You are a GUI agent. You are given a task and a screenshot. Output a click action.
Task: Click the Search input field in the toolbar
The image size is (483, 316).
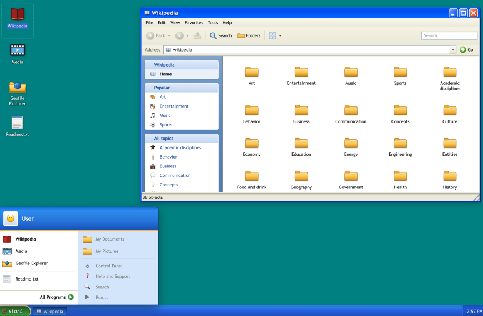click(449, 35)
